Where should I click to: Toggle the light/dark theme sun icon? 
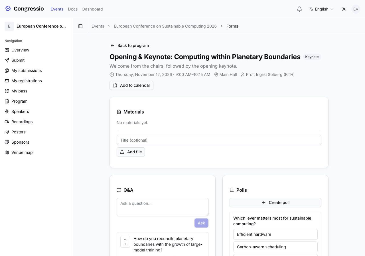[344, 9]
